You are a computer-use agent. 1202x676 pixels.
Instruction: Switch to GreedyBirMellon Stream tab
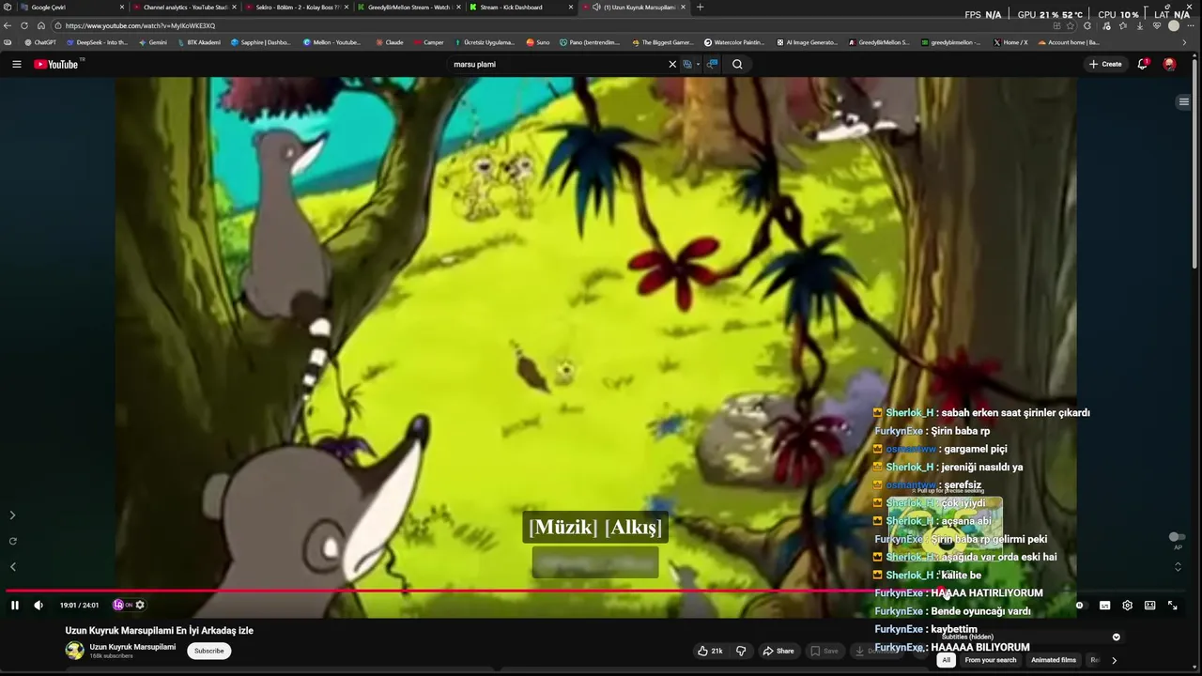pyautogui.click(x=408, y=8)
